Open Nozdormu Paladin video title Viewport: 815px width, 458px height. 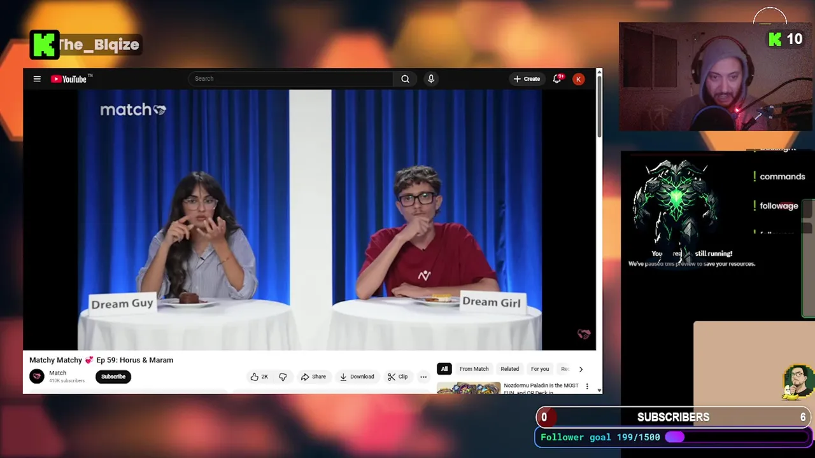click(541, 388)
